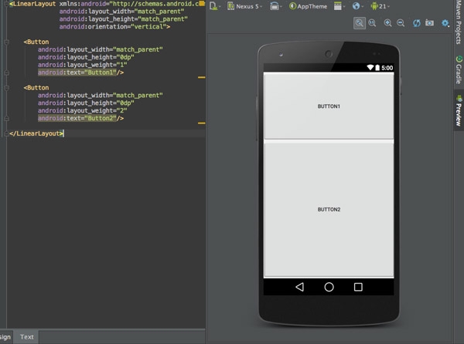Zoom out the layout preview
This screenshot has height=344, width=464.
pos(401,23)
